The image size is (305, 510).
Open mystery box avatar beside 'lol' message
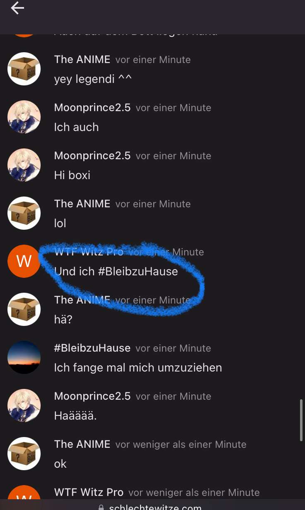[24, 213]
